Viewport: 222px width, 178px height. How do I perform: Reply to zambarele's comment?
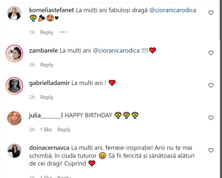[47, 65]
